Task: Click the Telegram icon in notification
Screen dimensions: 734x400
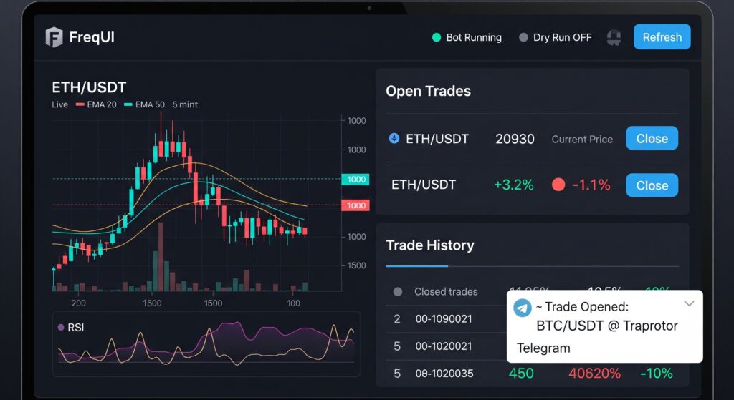Action: pos(523,308)
